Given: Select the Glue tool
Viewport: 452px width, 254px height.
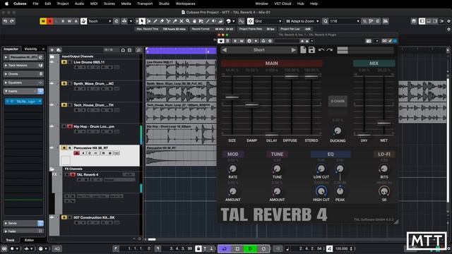Looking at the screenshot, I should pyautogui.click(x=174, y=21).
